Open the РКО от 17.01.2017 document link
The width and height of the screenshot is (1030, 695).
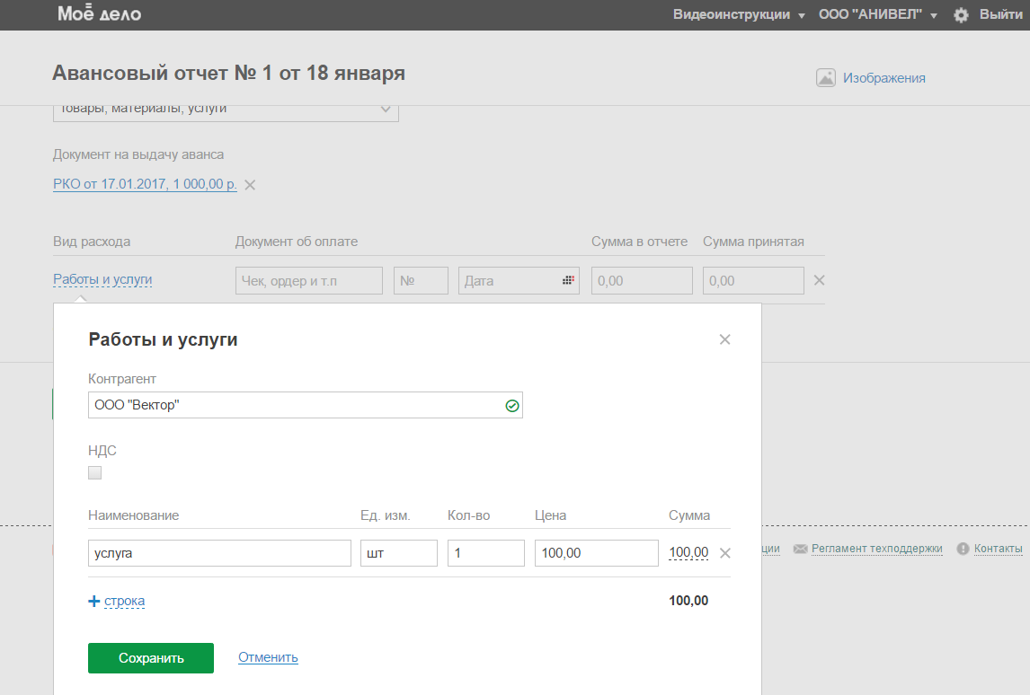[x=145, y=185]
